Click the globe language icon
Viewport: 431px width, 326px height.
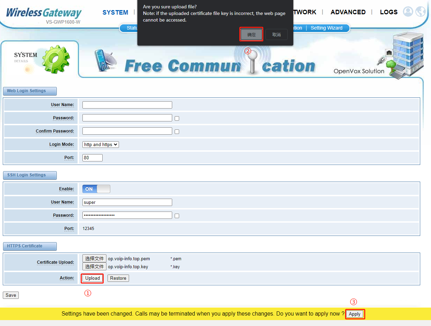(421, 11)
